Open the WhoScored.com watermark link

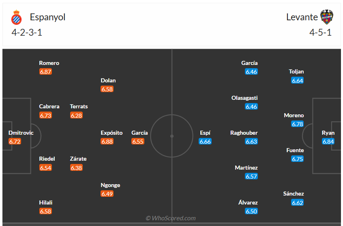coord(171,218)
